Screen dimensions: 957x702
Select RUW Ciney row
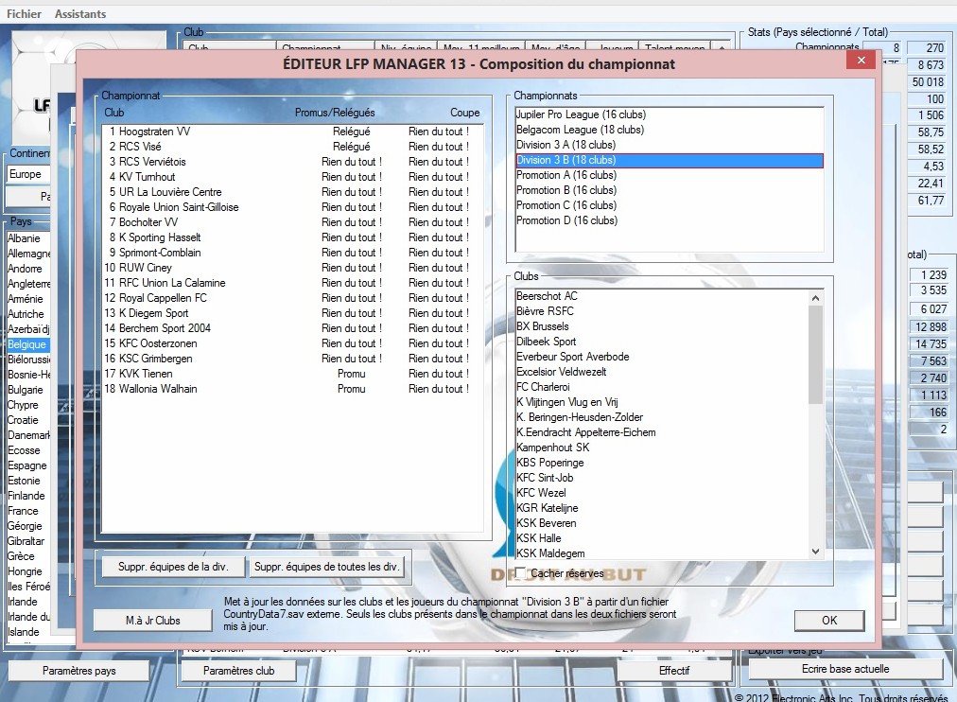pos(292,268)
